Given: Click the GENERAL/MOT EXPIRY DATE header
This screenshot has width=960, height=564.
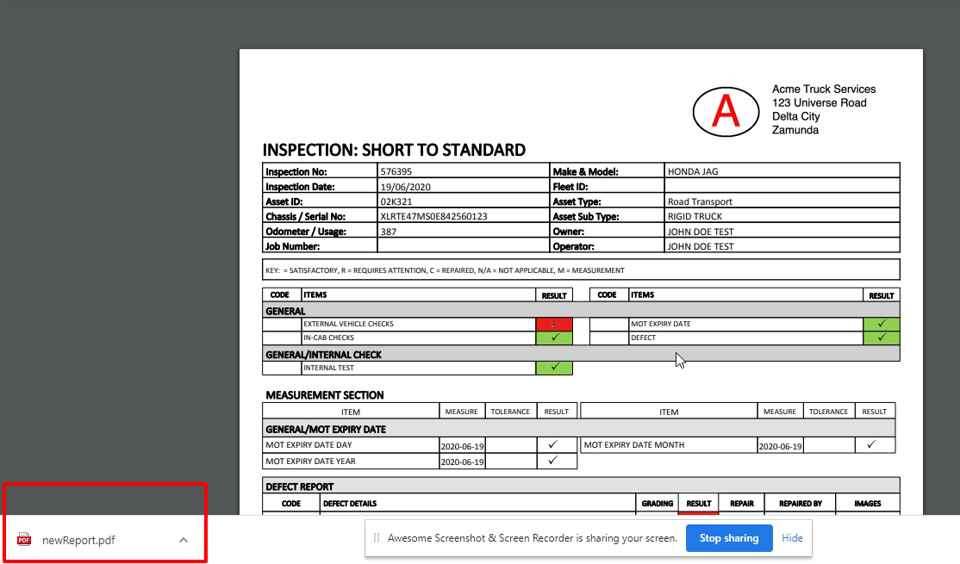Looking at the screenshot, I should click(326, 430).
